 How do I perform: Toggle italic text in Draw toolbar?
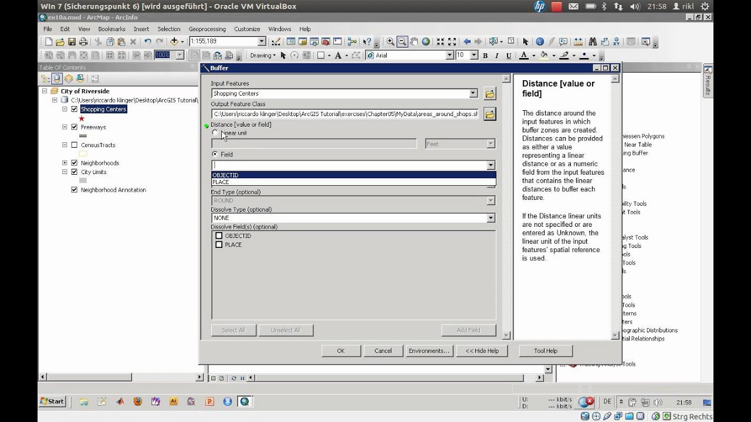coord(497,56)
